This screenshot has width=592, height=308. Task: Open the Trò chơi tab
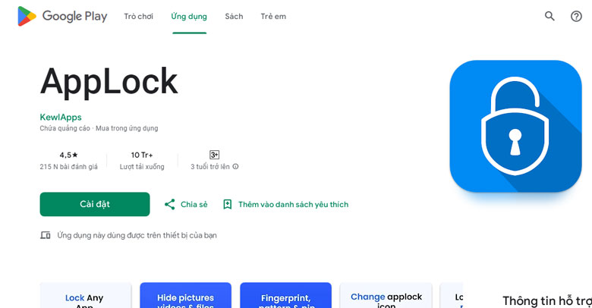point(139,16)
